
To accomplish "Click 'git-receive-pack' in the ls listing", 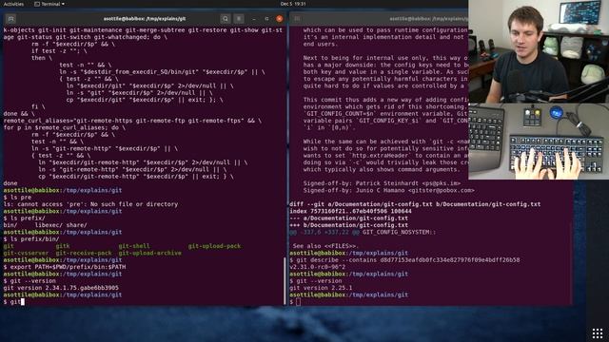I will [x=84, y=253].
